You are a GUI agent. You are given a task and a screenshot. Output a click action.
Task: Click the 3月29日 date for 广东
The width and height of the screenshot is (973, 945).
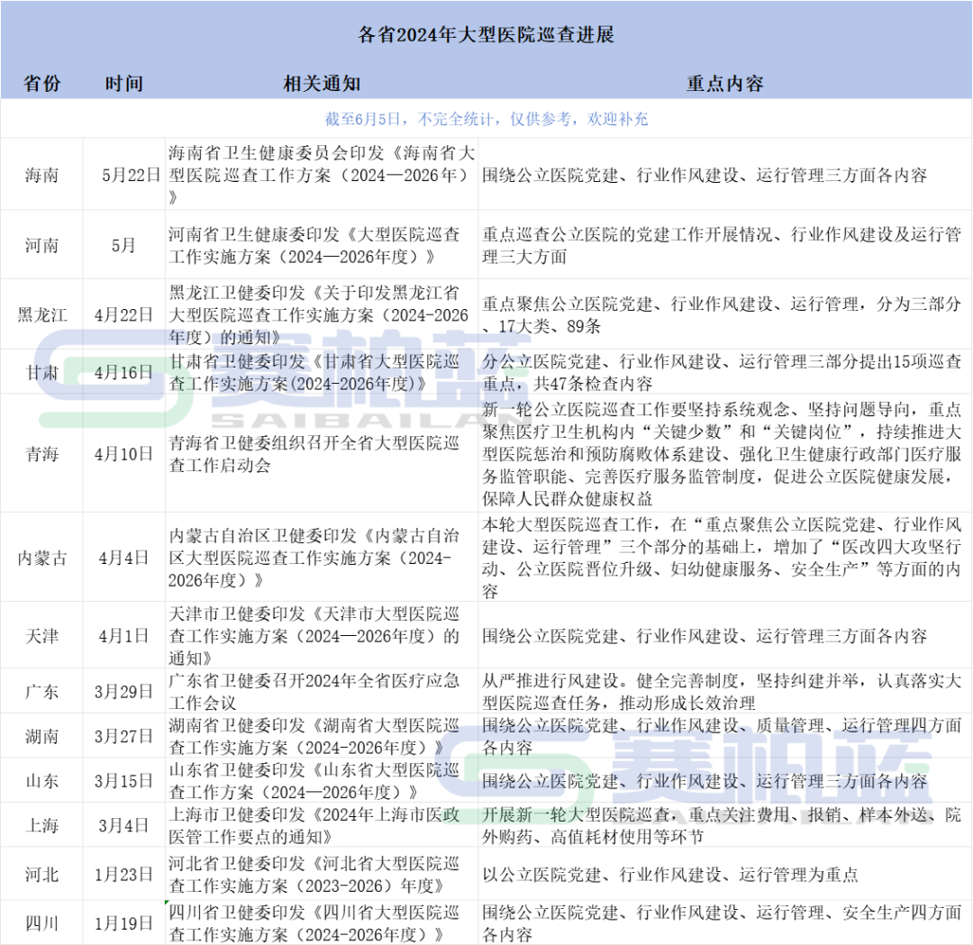pyautogui.click(x=124, y=692)
